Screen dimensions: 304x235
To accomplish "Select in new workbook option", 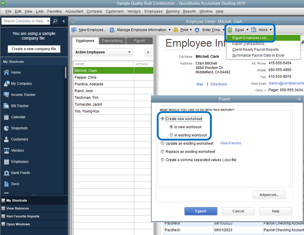I will coord(171,127).
